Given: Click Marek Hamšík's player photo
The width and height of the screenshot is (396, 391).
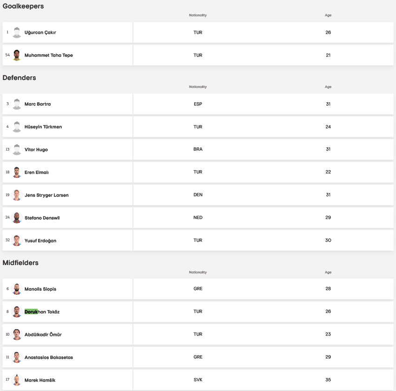Looking at the screenshot, I should coord(17,380).
